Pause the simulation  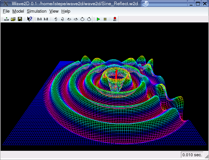(x=105, y=19)
